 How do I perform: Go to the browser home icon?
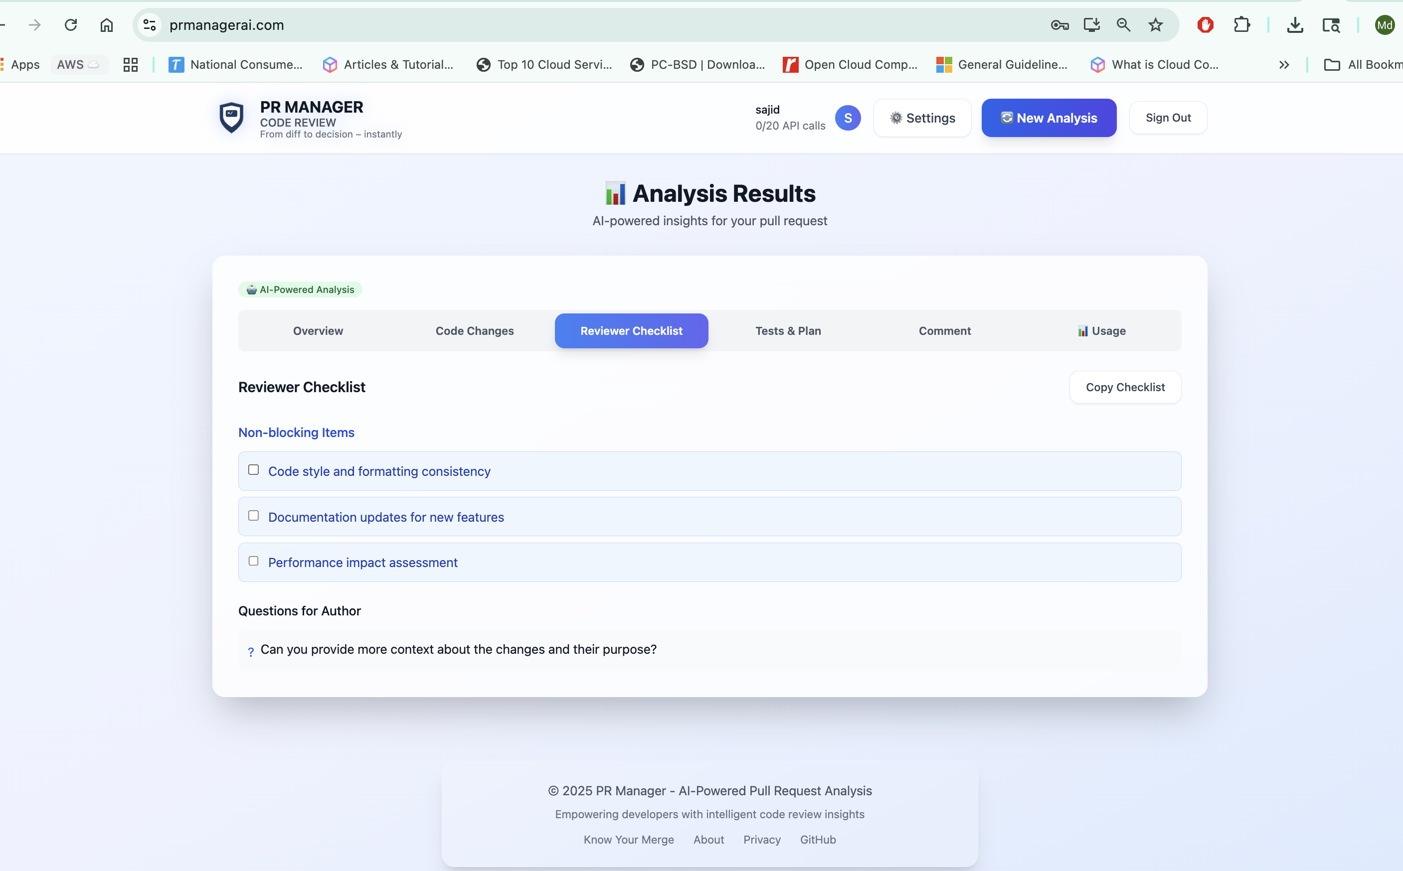click(x=107, y=25)
